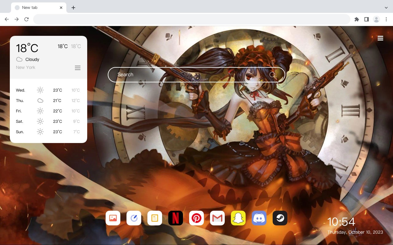
Task: Open the new tab page hamburger menu
Action: [380, 38]
